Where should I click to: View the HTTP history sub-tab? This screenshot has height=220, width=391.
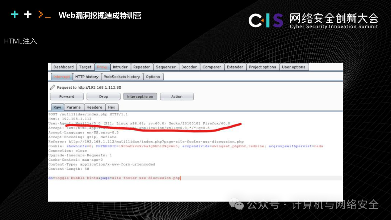[87, 77]
